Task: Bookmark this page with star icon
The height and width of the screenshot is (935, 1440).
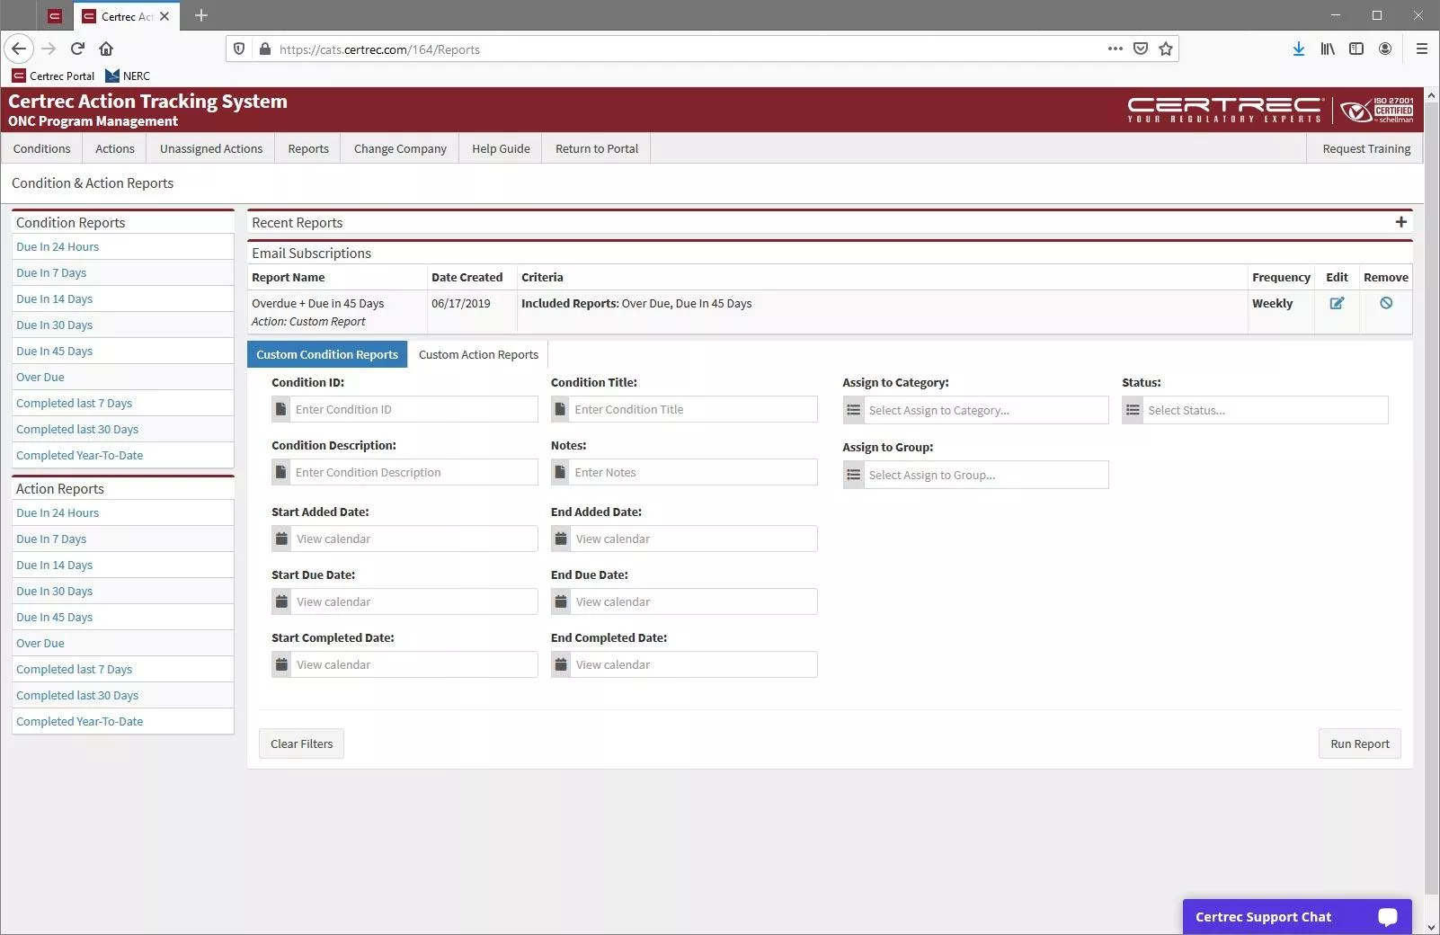Action: click(1166, 49)
